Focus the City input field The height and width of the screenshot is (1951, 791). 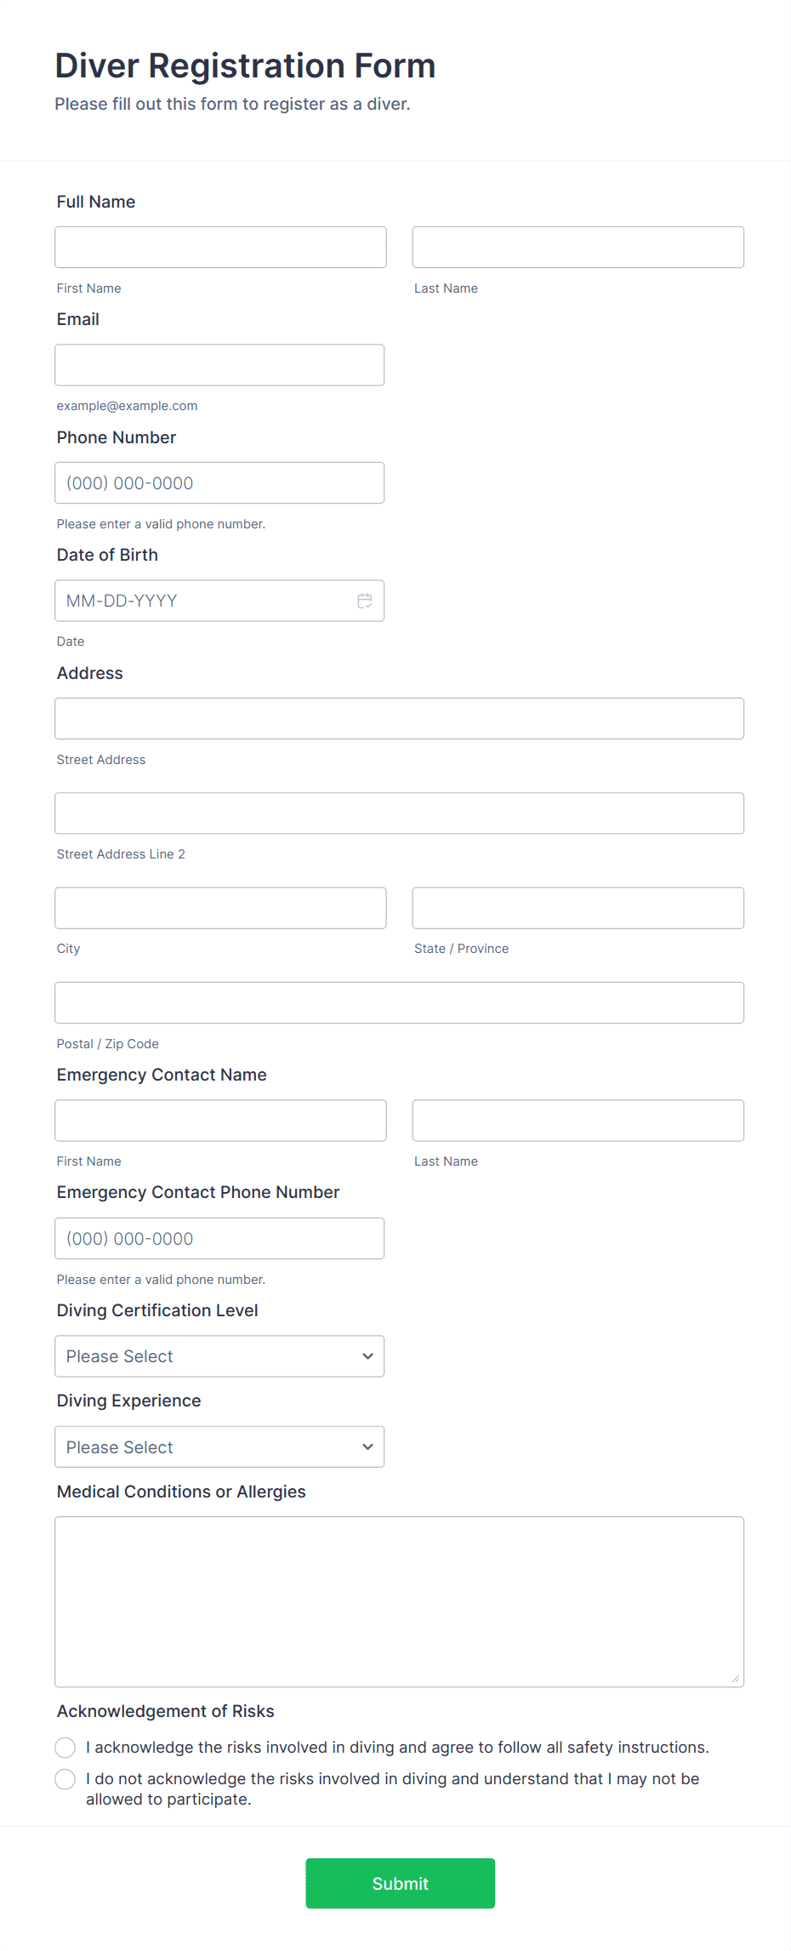(219, 908)
